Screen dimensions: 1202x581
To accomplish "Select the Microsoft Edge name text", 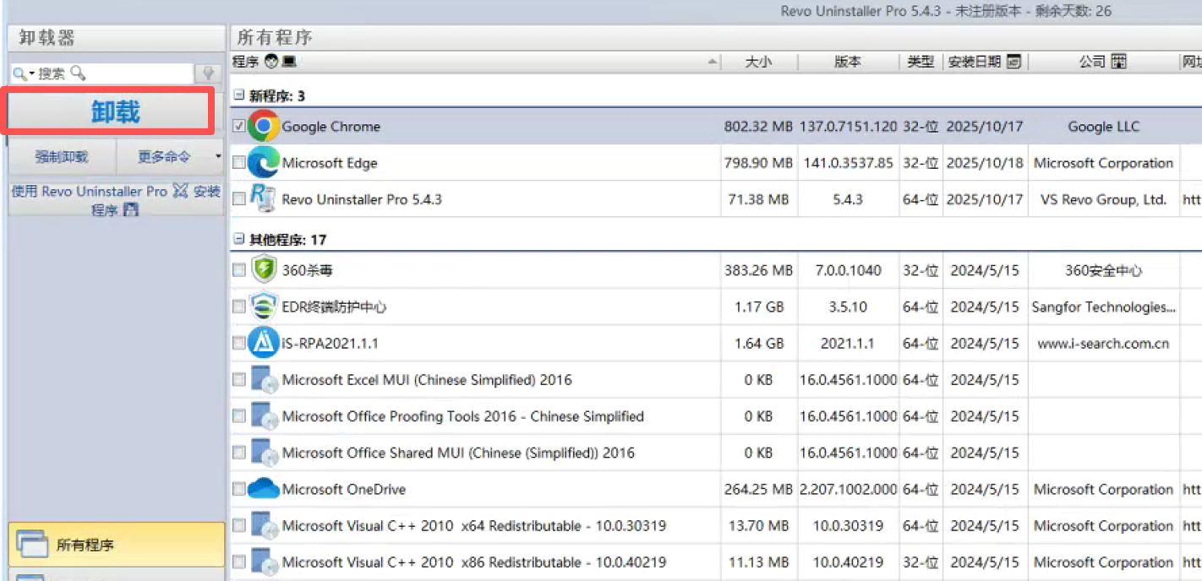I will (x=330, y=163).
